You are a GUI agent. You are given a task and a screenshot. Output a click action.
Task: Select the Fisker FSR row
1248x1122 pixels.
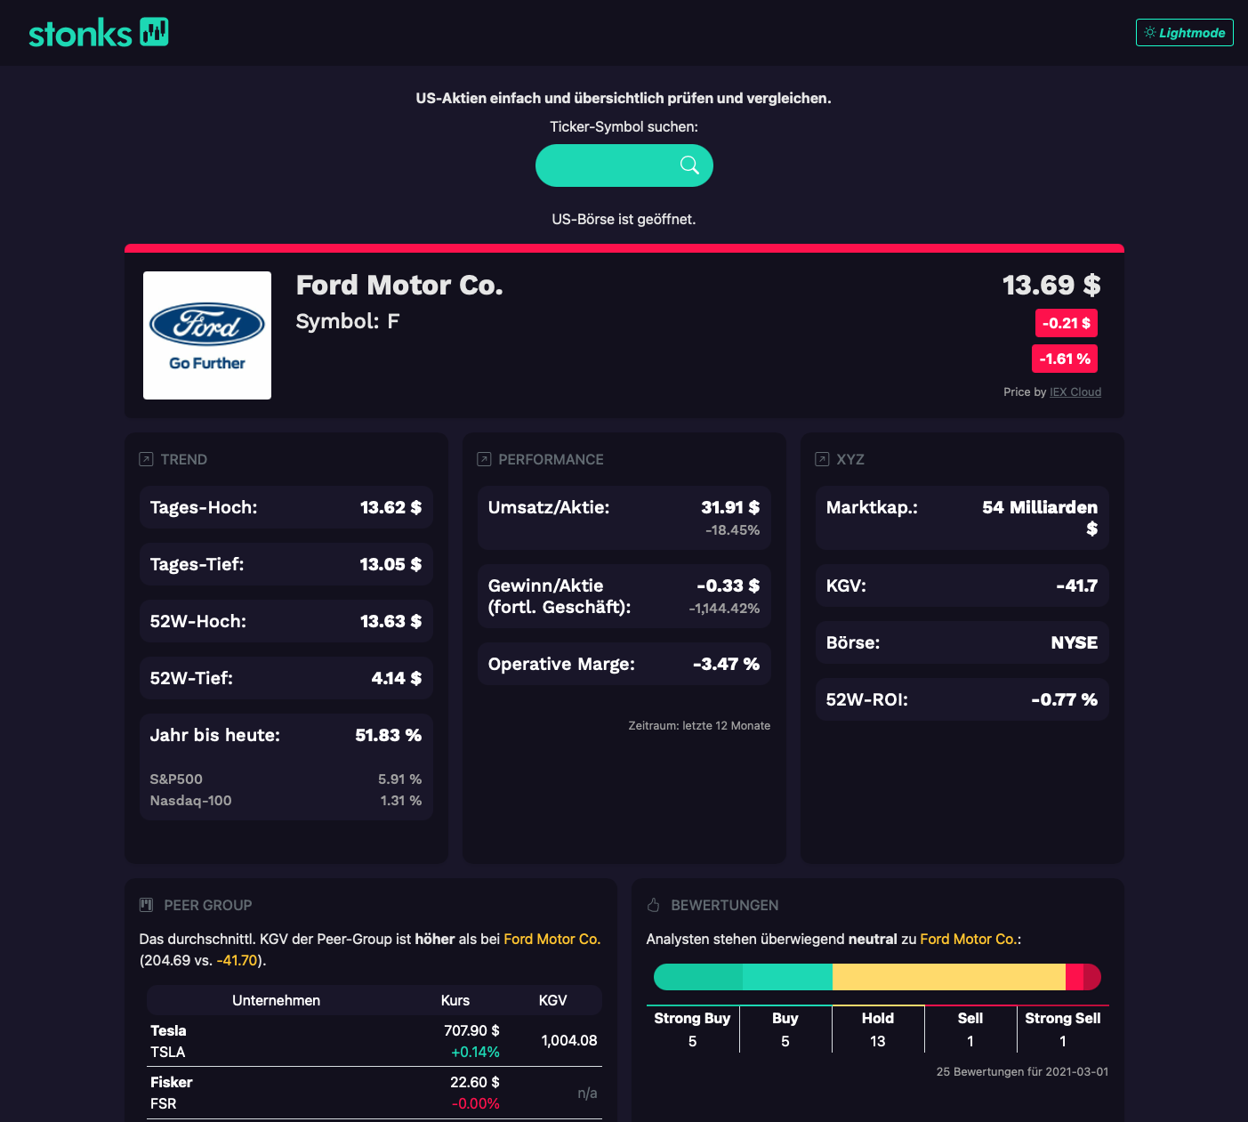[x=374, y=1093]
